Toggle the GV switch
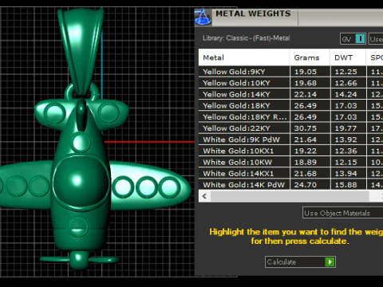The height and width of the screenshot is (287, 383). click(353, 39)
